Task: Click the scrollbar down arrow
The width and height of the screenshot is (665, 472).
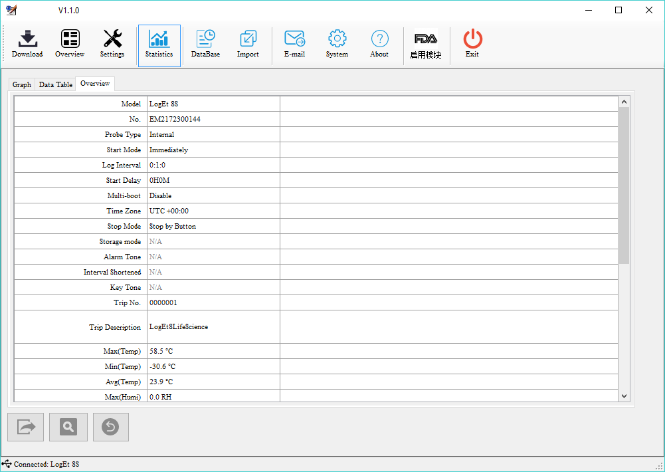Action: pos(624,396)
